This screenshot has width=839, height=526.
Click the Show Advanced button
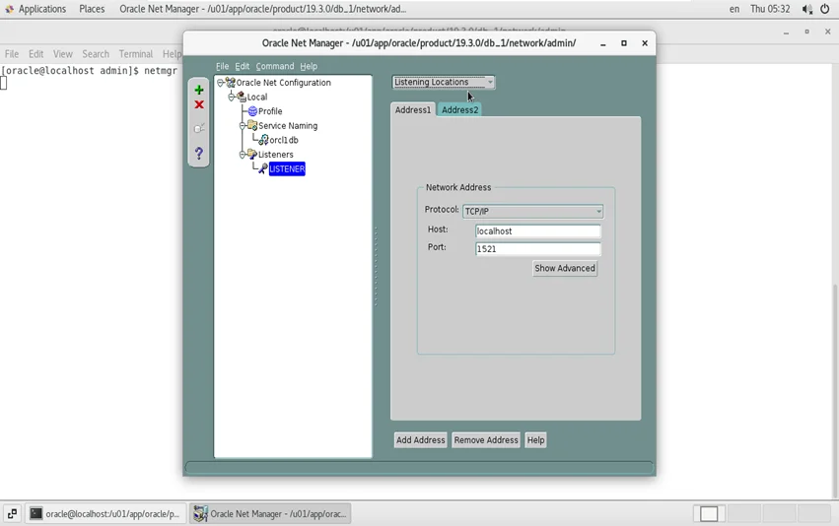coord(565,268)
